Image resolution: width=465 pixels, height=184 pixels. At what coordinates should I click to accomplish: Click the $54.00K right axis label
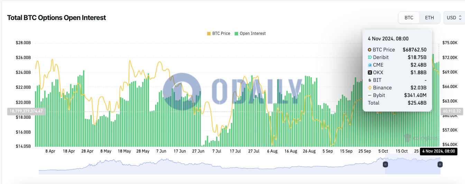pyautogui.click(x=450, y=145)
